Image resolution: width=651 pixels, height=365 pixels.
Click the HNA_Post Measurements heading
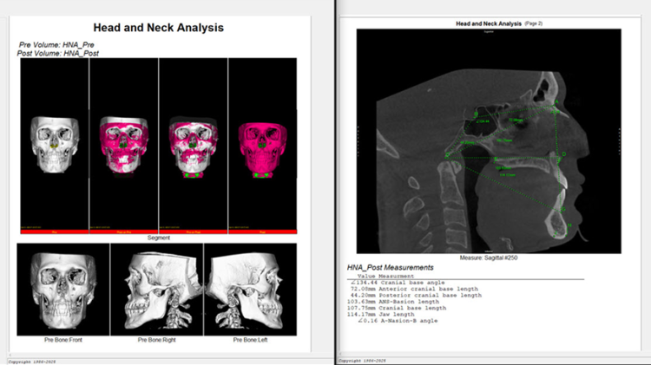[x=391, y=269]
